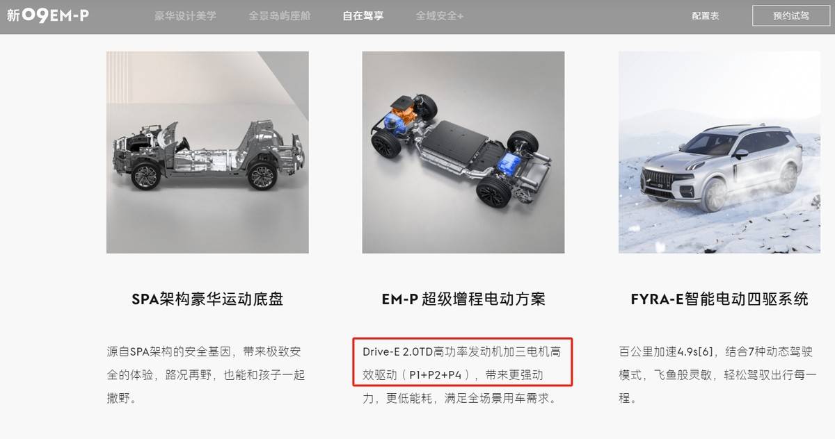Open the 豪华设计美学 tab
The height and width of the screenshot is (439, 835).
point(186,15)
